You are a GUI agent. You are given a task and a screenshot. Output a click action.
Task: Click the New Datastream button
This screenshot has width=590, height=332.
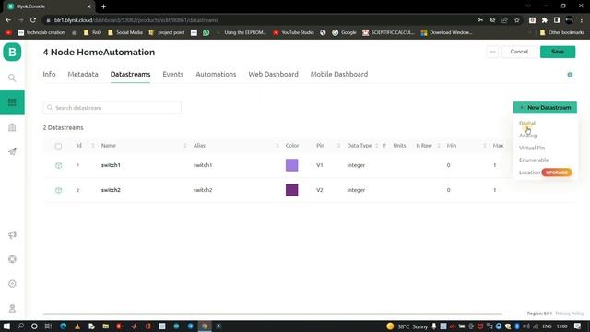(x=545, y=108)
